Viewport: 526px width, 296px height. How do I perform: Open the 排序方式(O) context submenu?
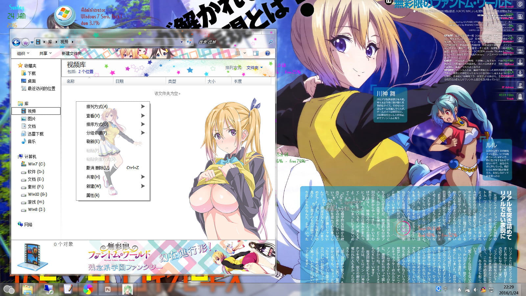[x=113, y=124]
